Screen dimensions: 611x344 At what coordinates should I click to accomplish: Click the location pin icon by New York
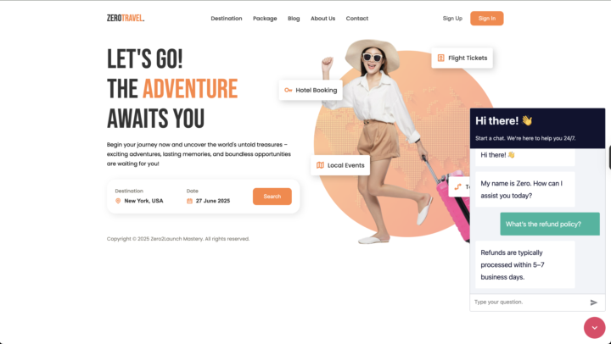tap(118, 201)
